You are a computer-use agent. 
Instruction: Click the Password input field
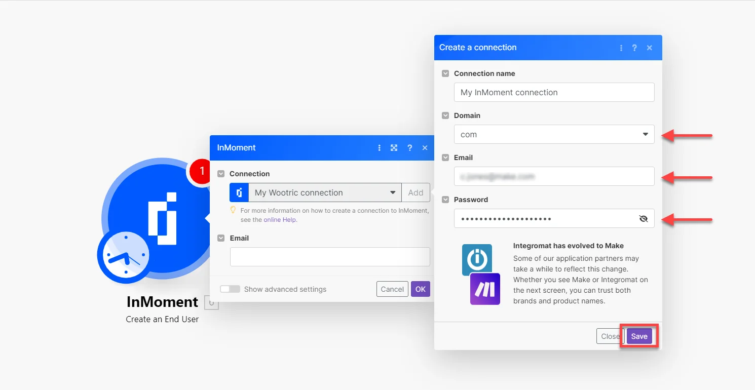[554, 218]
